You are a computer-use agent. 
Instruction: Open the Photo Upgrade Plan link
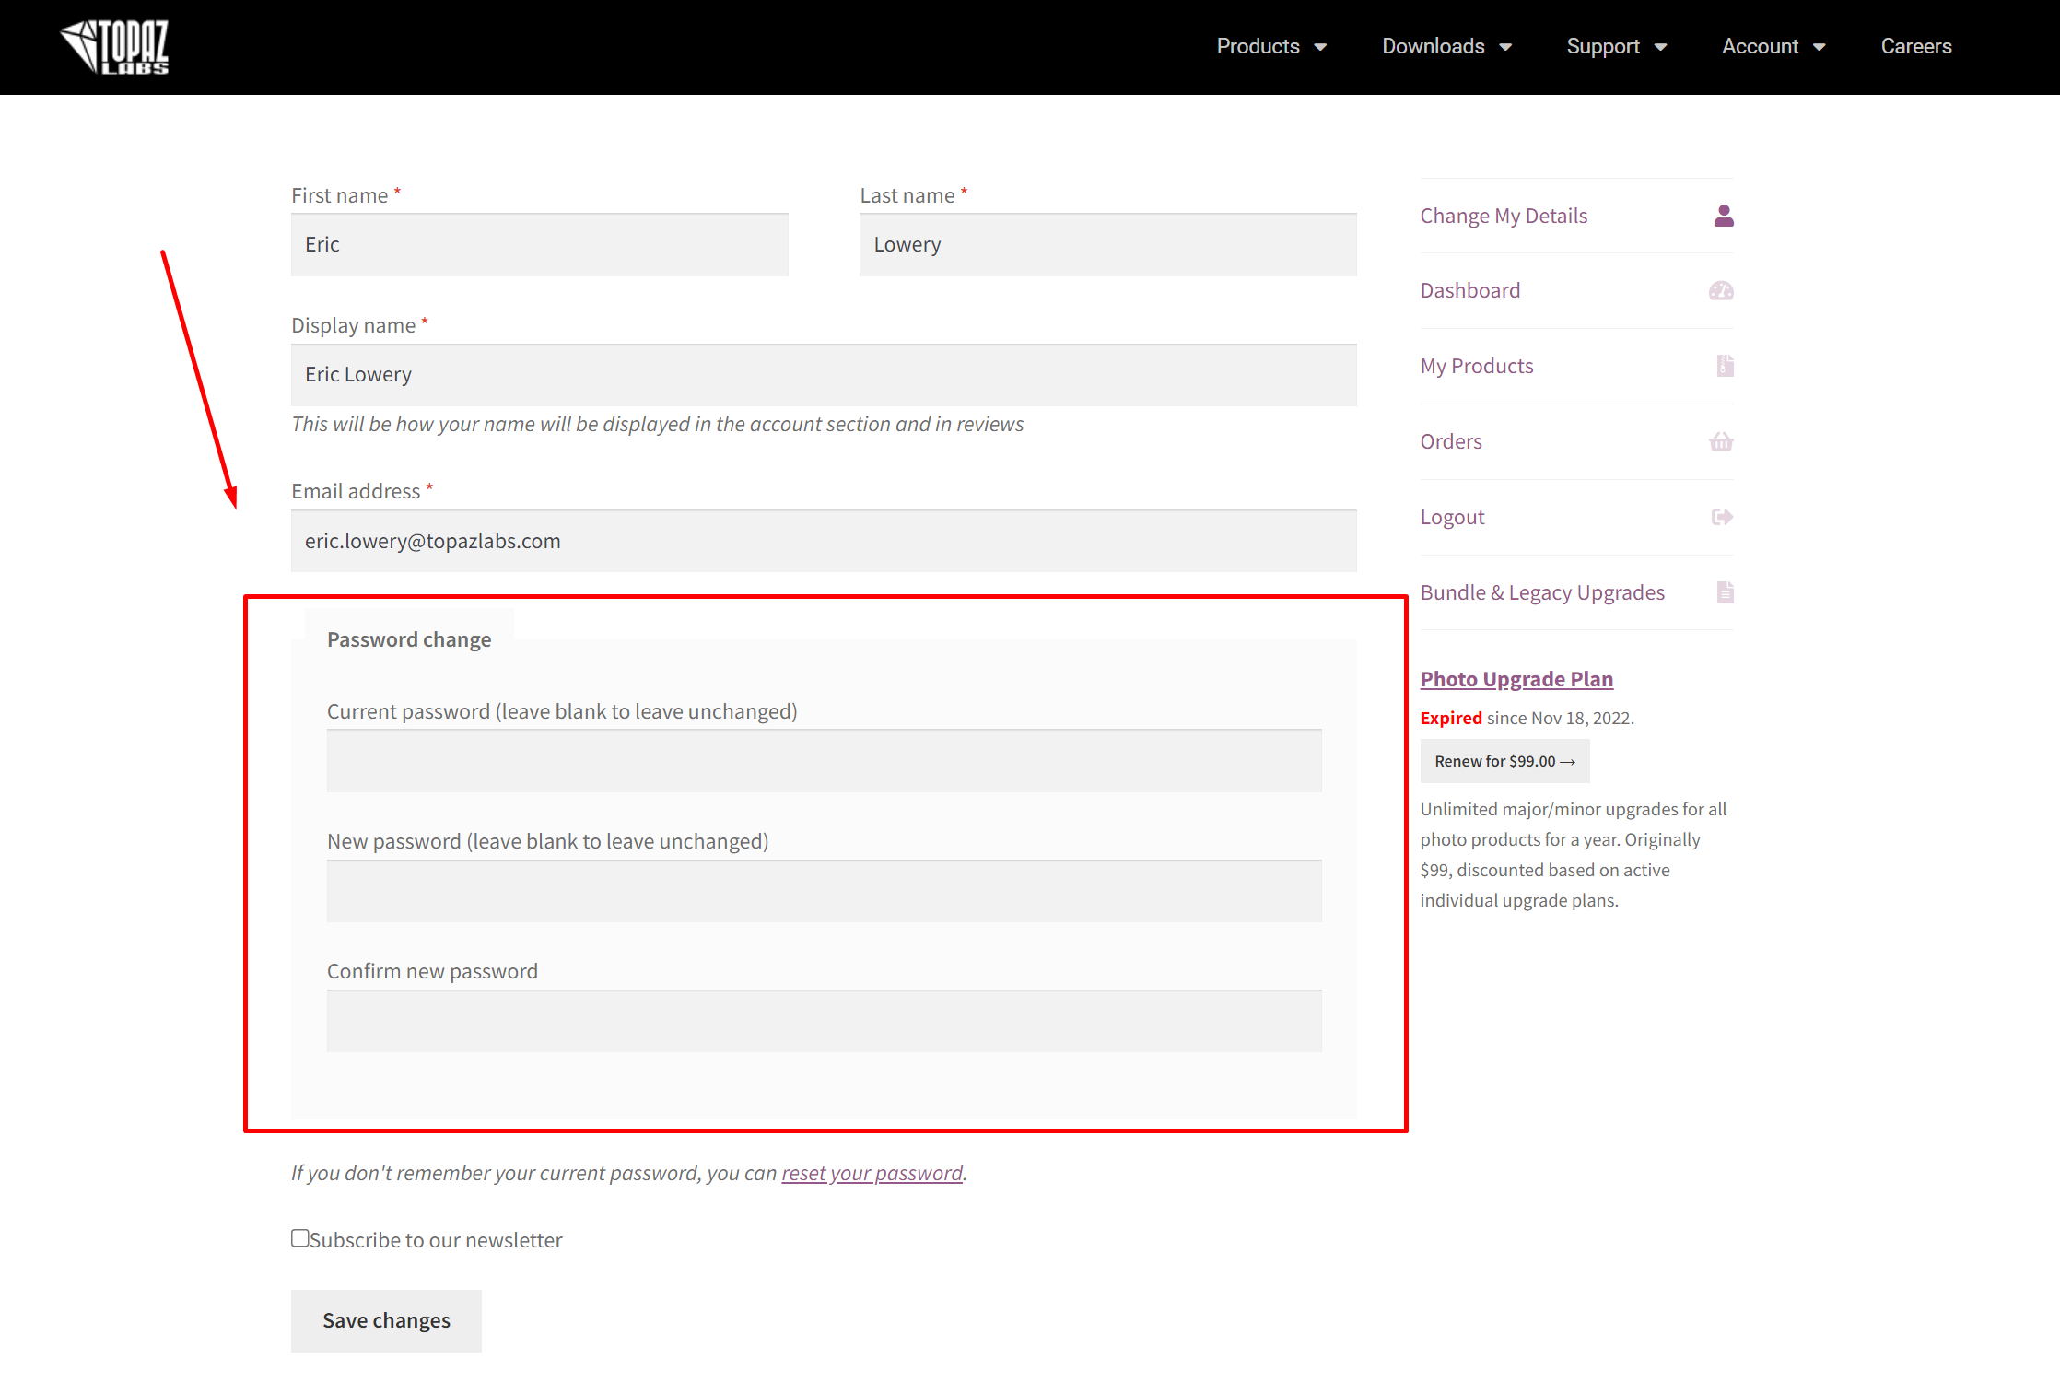click(1516, 679)
